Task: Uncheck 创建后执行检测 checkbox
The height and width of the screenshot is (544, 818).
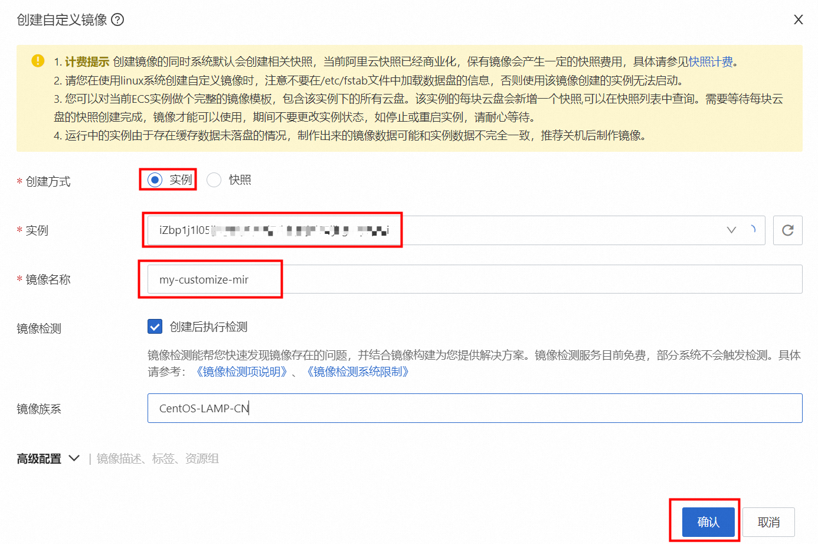Action: point(155,327)
